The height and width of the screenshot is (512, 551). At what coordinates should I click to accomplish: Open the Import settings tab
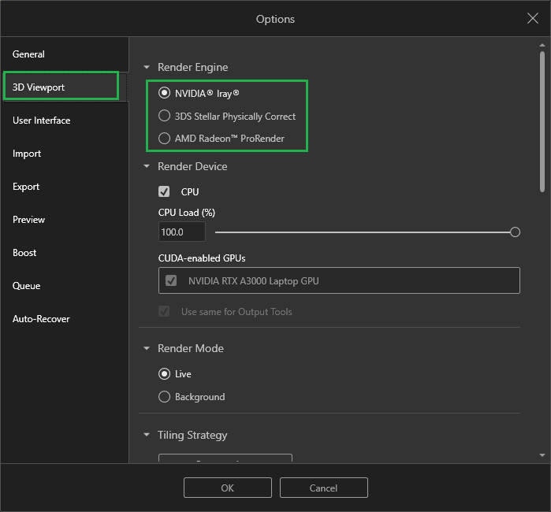coord(27,154)
